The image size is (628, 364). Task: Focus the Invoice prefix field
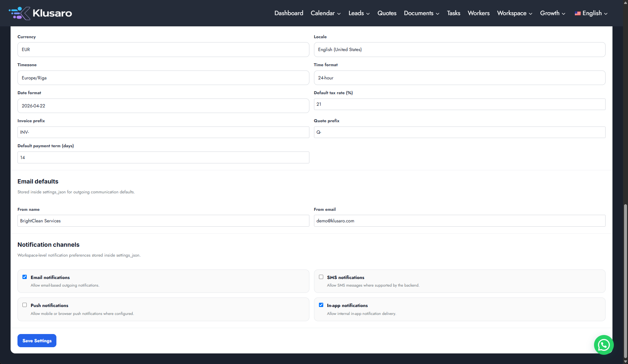coord(163,132)
